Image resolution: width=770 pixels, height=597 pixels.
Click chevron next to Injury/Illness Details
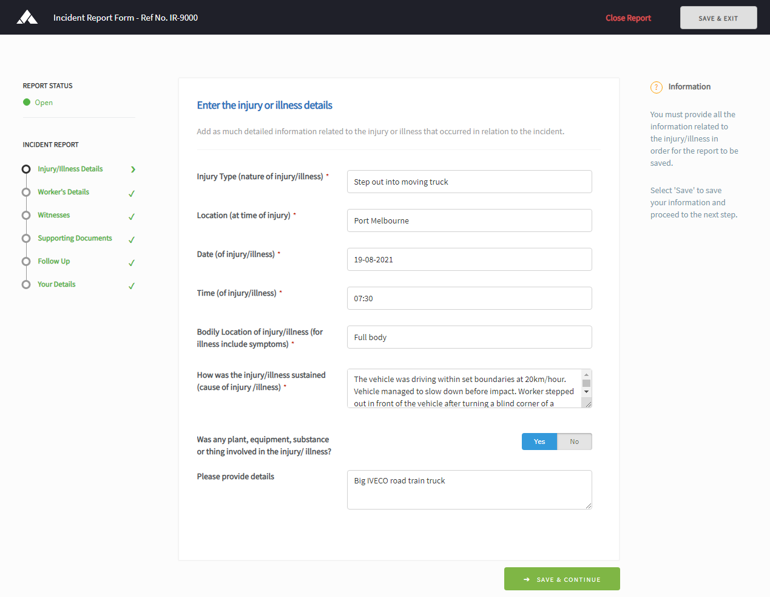tap(133, 169)
